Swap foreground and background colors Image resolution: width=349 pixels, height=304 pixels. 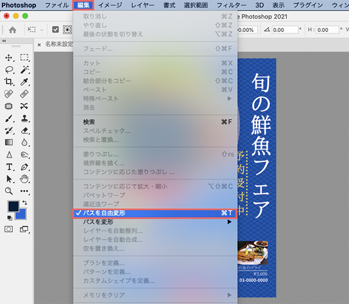[24, 203]
